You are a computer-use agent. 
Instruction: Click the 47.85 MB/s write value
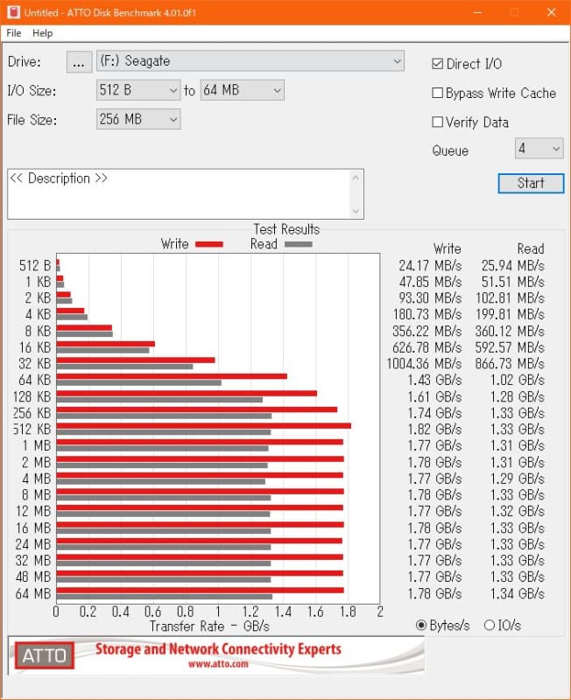point(430,282)
